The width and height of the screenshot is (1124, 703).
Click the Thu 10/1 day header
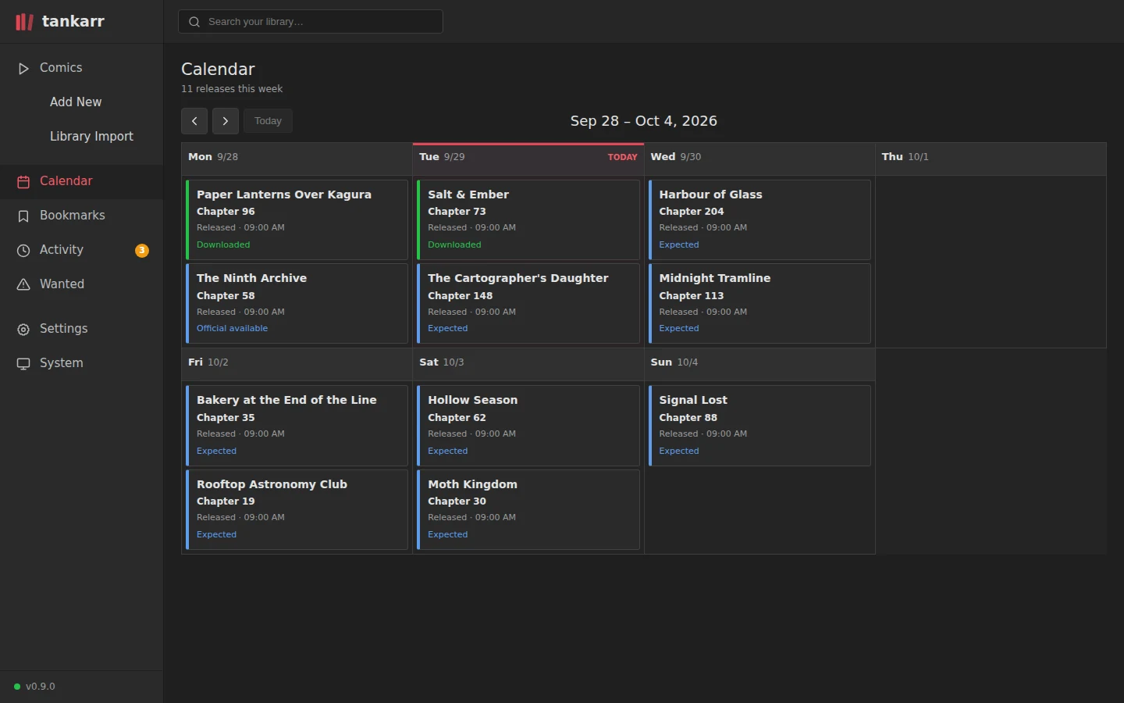point(991,159)
